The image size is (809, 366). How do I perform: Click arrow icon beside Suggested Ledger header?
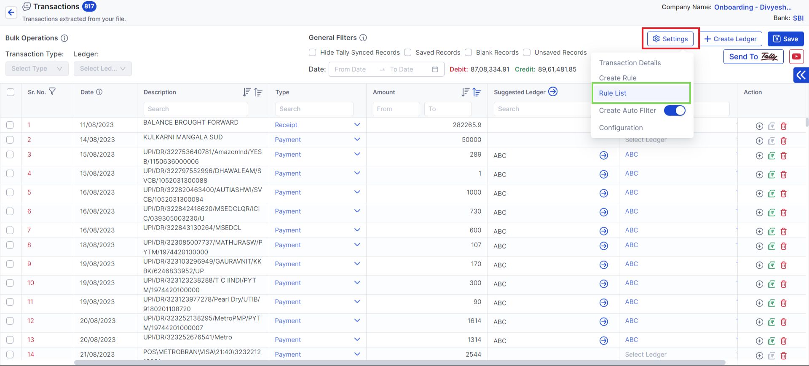(553, 91)
